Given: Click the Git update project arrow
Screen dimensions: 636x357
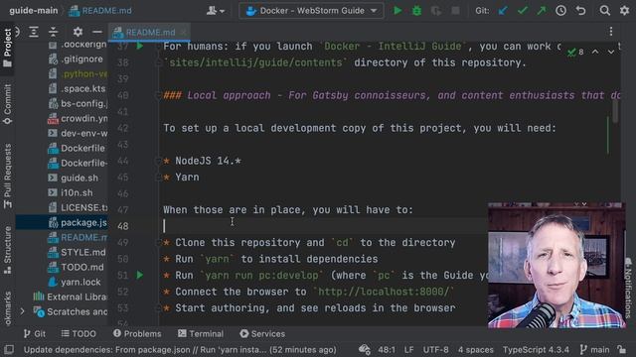Looking at the screenshot, I should pyautogui.click(x=503, y=11).
